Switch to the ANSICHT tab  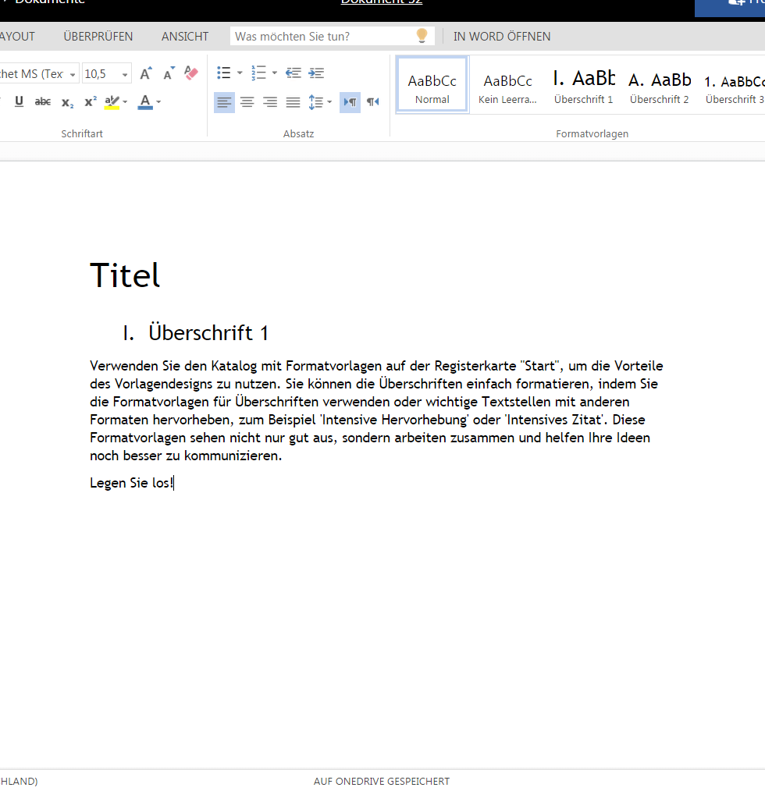(x=185, y=37)
